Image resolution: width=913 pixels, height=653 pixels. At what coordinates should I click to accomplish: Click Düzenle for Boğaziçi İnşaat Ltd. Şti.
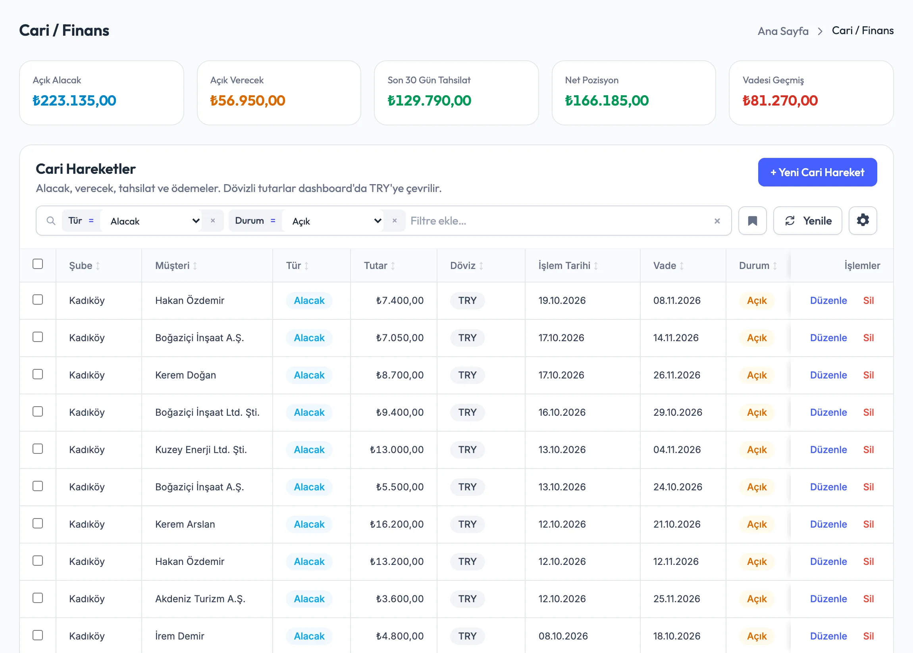click(x=828, y=413)
